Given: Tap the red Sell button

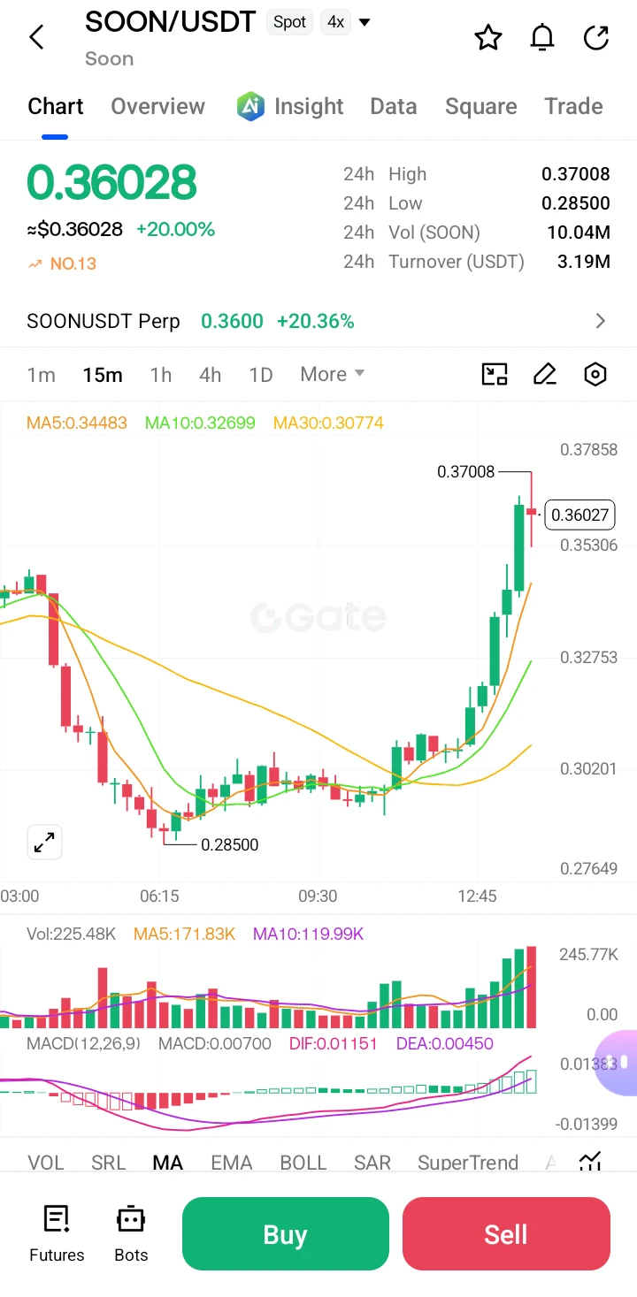Looking at the screenshot, I should (x=506, y=1233).
